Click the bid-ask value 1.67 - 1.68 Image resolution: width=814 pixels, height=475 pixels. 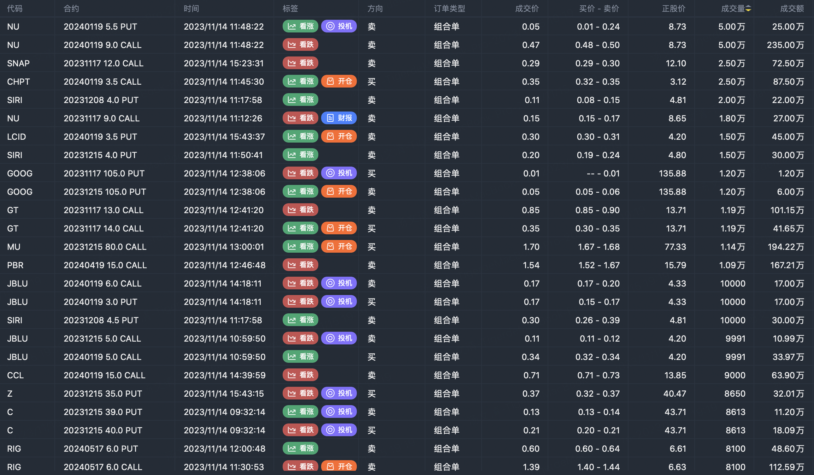tap(599, 247)
